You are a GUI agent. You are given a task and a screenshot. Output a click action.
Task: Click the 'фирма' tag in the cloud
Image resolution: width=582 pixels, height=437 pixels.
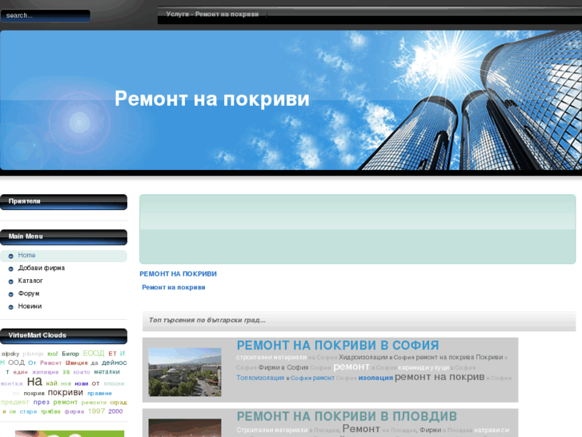pos(74,411)
